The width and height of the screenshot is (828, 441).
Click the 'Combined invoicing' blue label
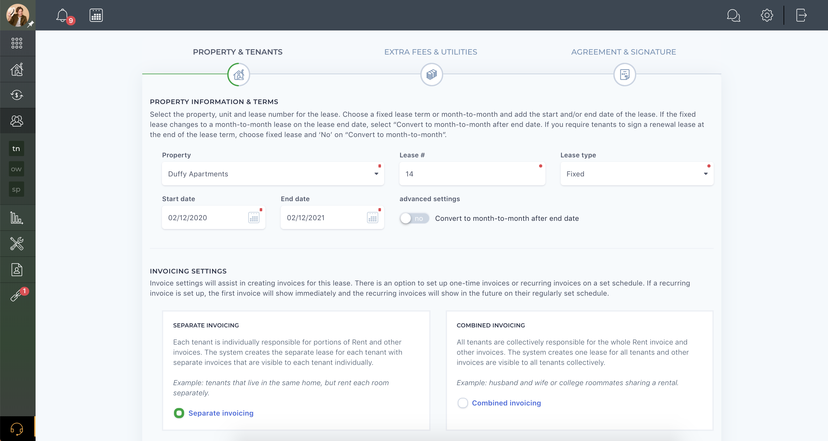coord(506,403)
